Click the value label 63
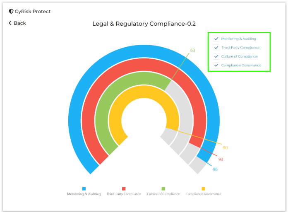The image size is (288, 213). 192,50
